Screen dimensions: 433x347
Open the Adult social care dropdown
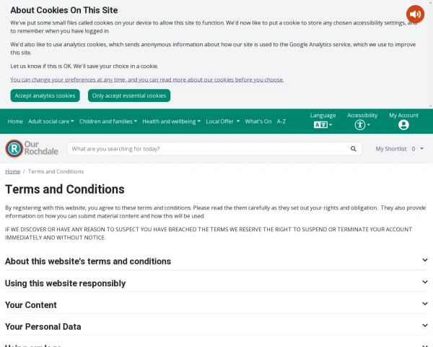pos(51,121)
